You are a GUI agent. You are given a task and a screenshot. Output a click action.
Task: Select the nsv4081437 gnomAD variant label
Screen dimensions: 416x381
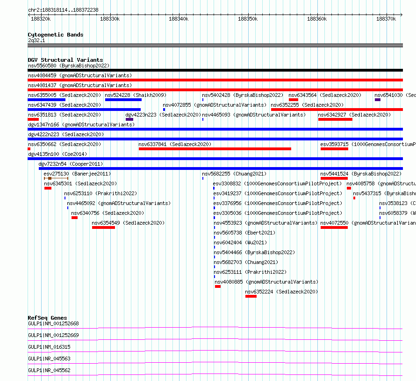click(80, 85)
